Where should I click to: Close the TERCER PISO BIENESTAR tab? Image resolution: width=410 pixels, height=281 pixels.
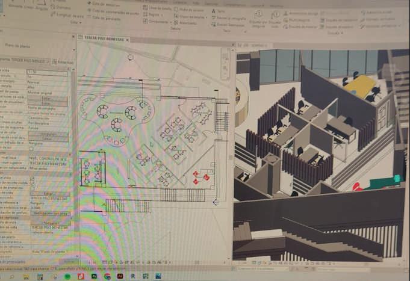pyautogui.click(x=128, y=40)
